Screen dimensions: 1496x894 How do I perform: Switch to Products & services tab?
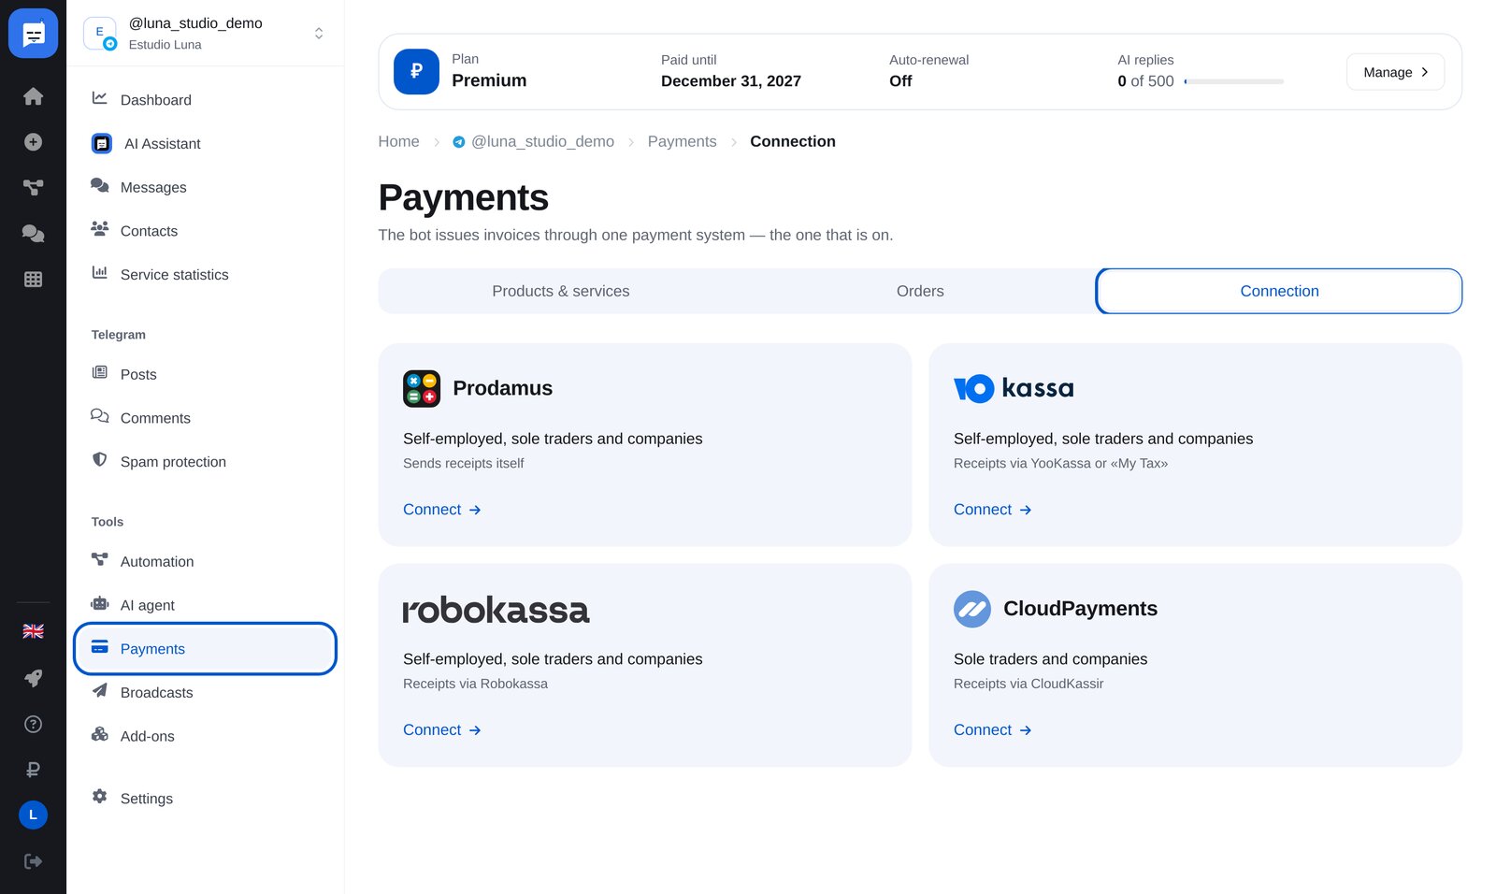(x=560, y=291)
